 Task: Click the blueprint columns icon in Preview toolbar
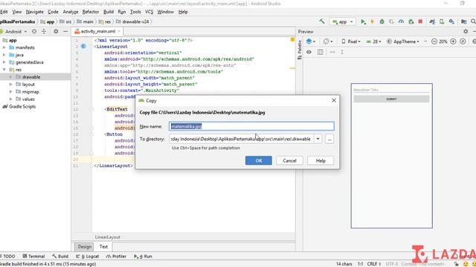tap(321, 52)
